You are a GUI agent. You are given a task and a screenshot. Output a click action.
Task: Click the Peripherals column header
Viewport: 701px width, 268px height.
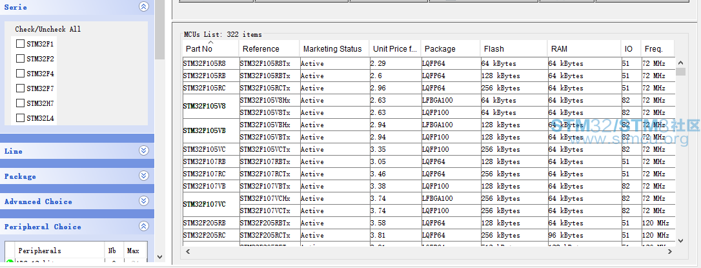click(x=59, y=251)
